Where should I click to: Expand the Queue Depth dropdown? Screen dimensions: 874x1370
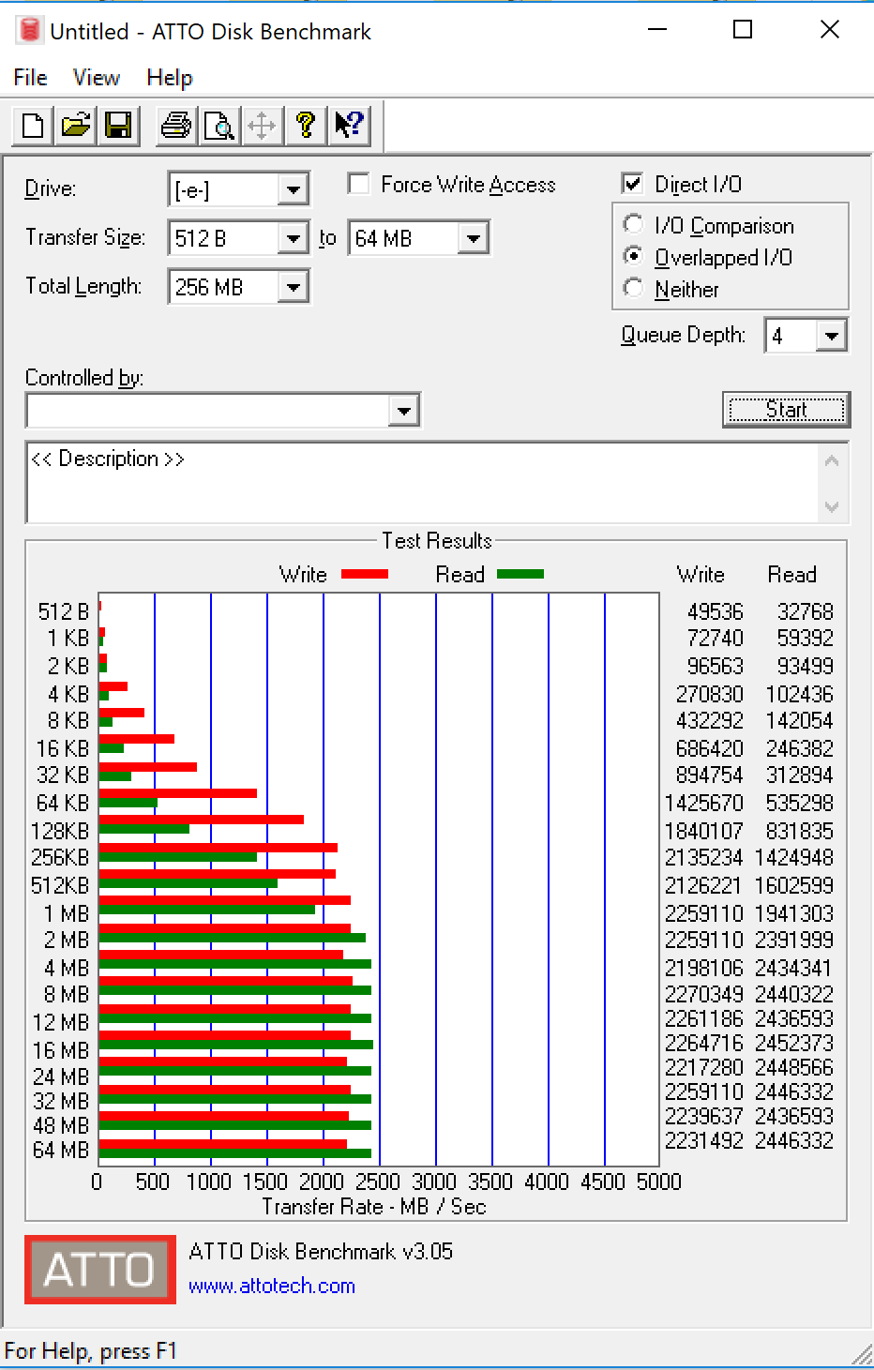pos(832,336)
